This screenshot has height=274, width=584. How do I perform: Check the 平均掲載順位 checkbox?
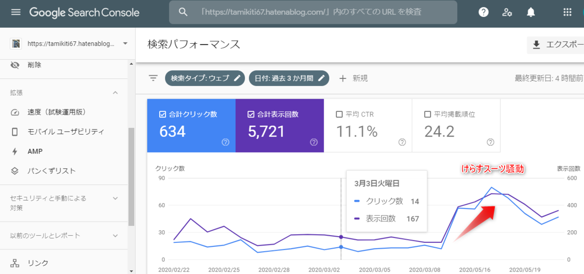pos(428,115)
